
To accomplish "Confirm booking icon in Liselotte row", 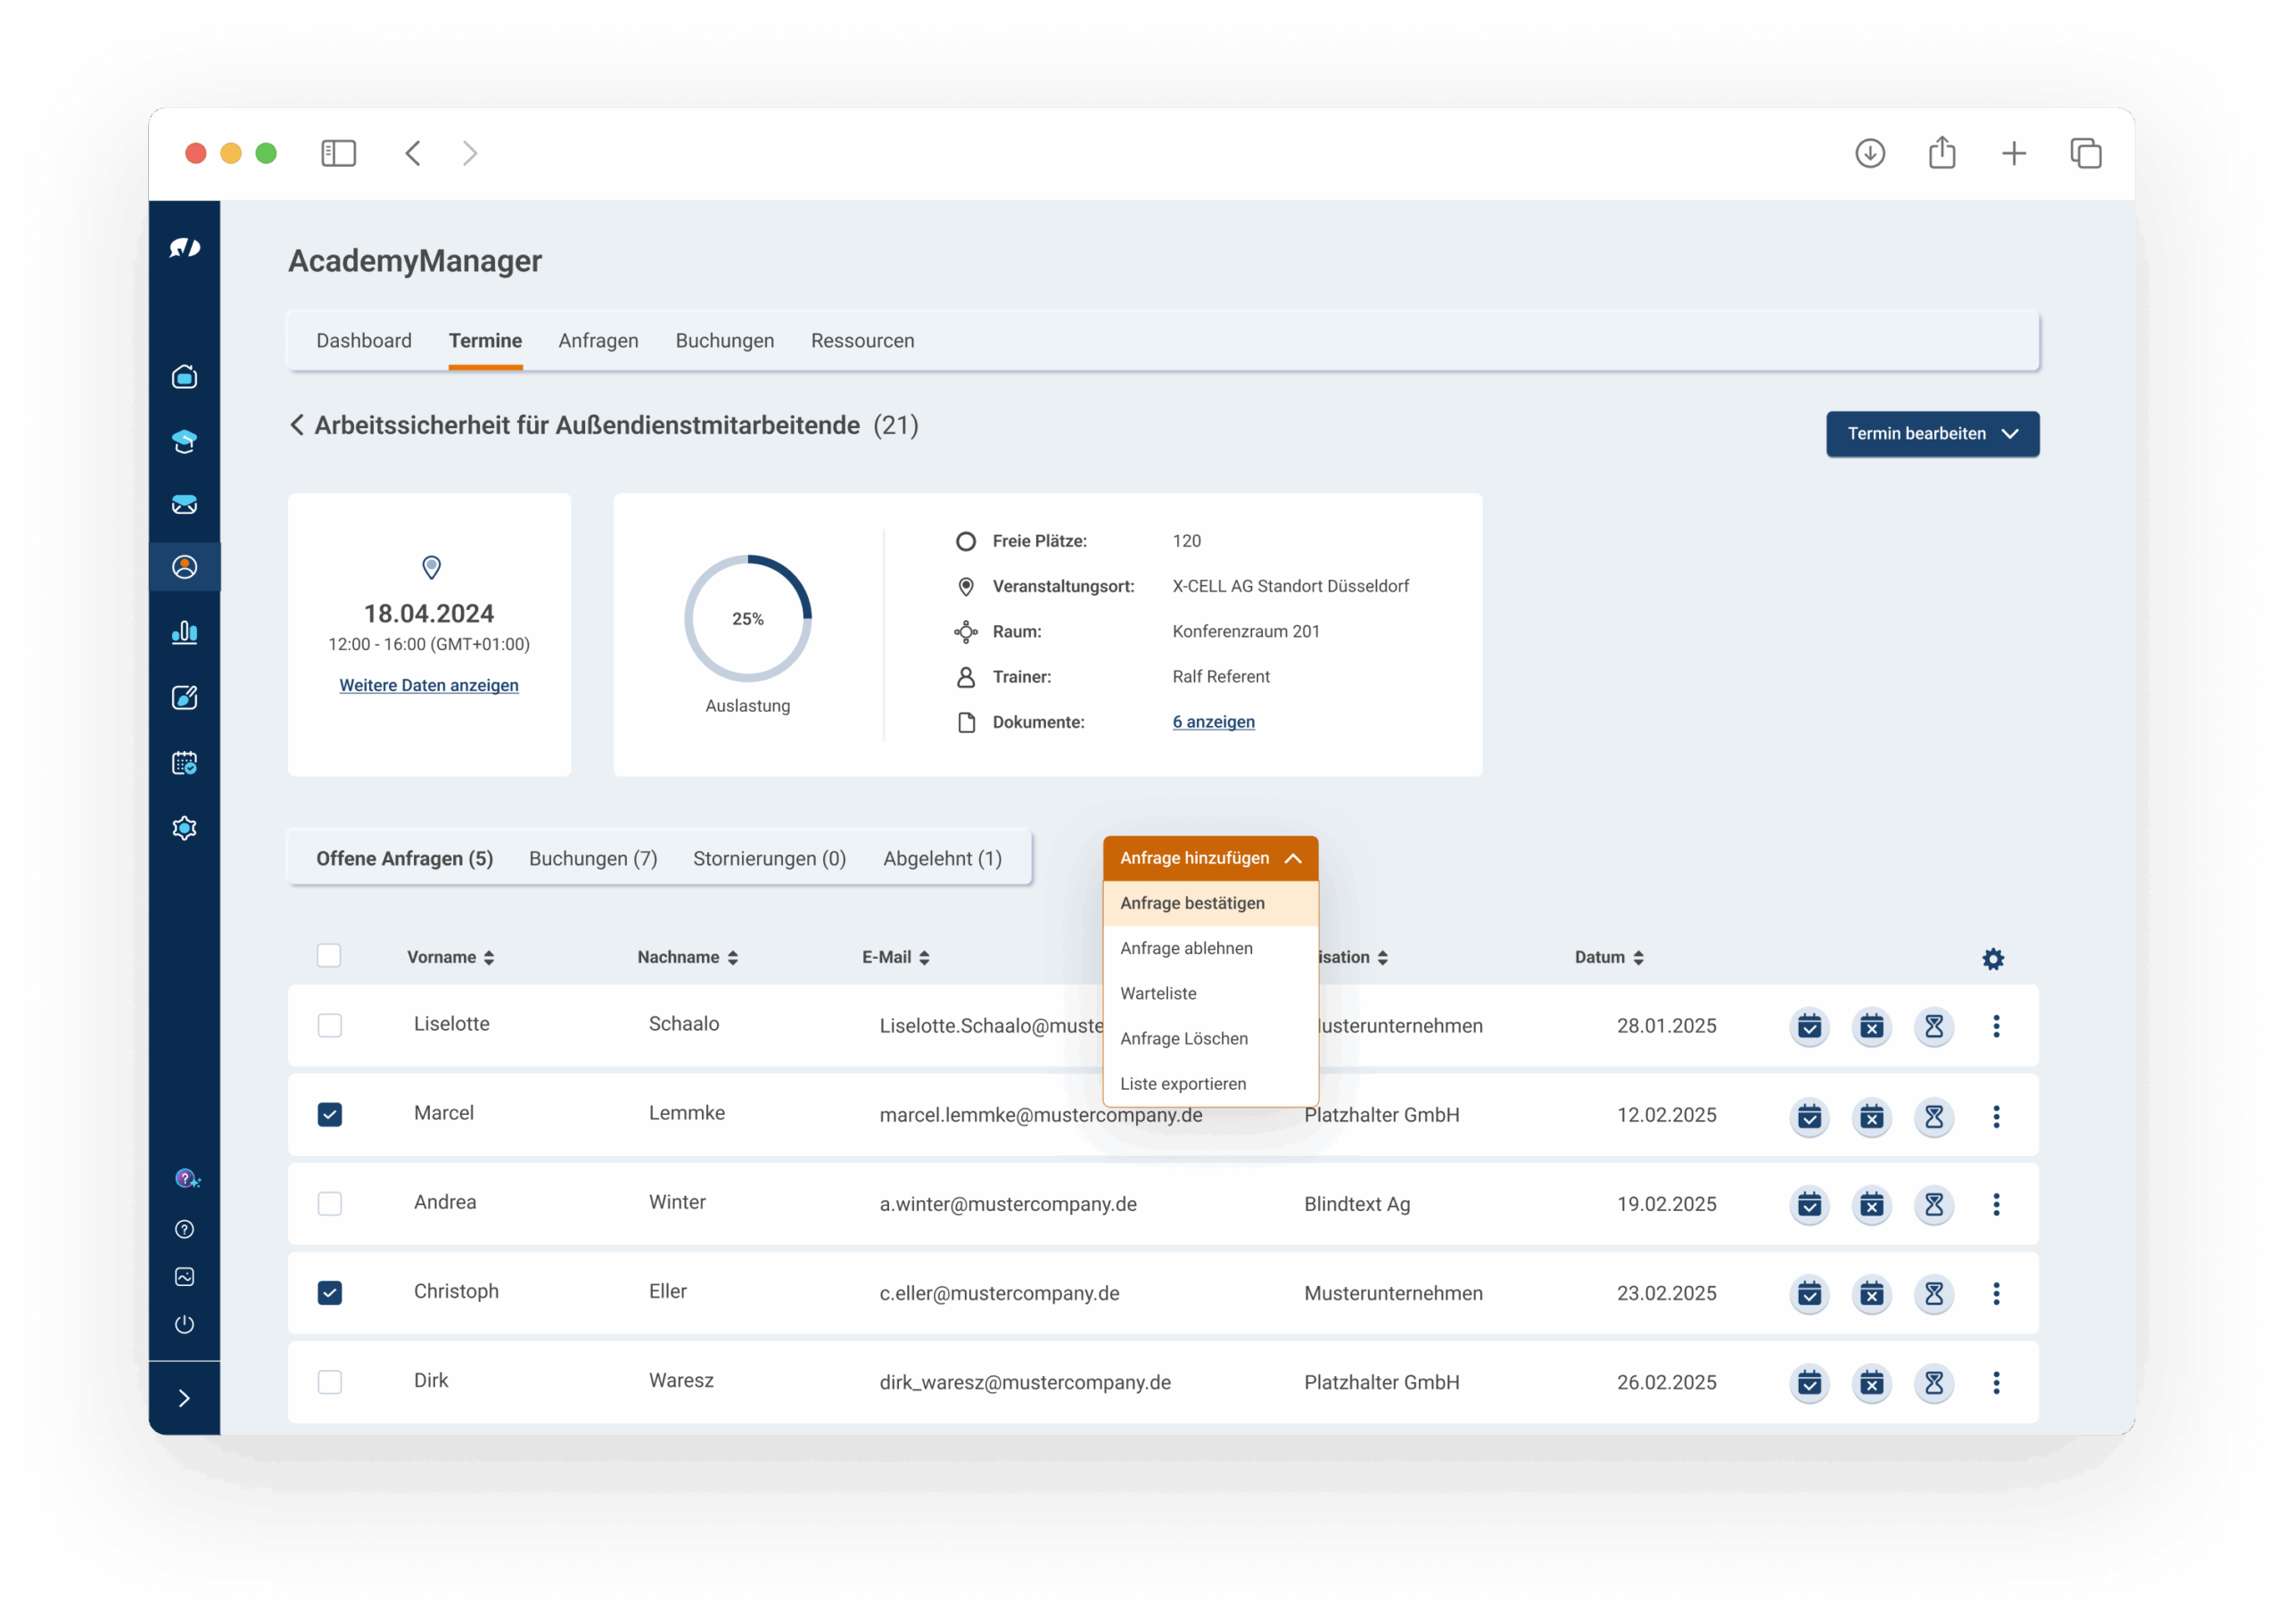I will [x=1809, y=1026].
